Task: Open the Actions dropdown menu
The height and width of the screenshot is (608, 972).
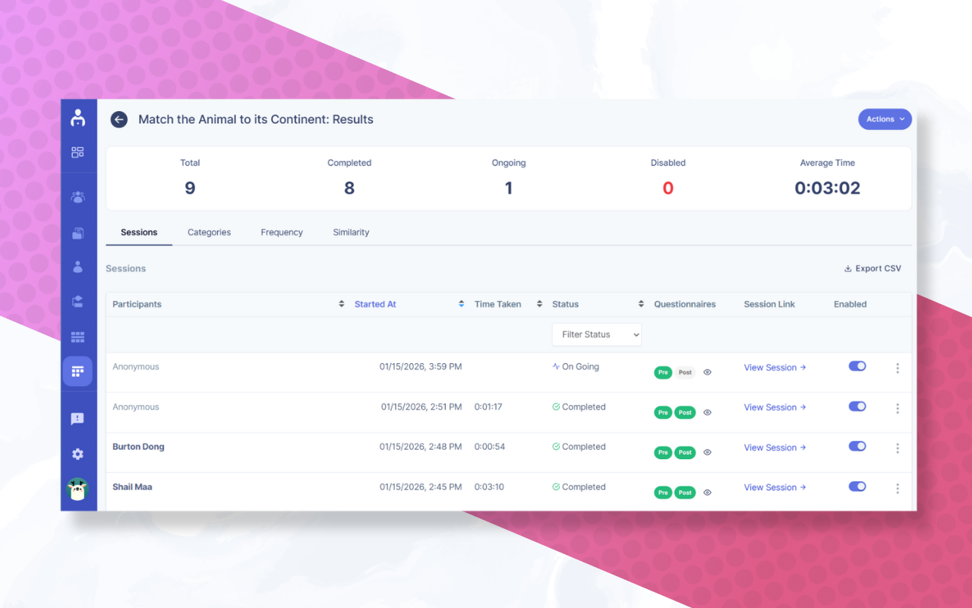Action: [885, 119]
